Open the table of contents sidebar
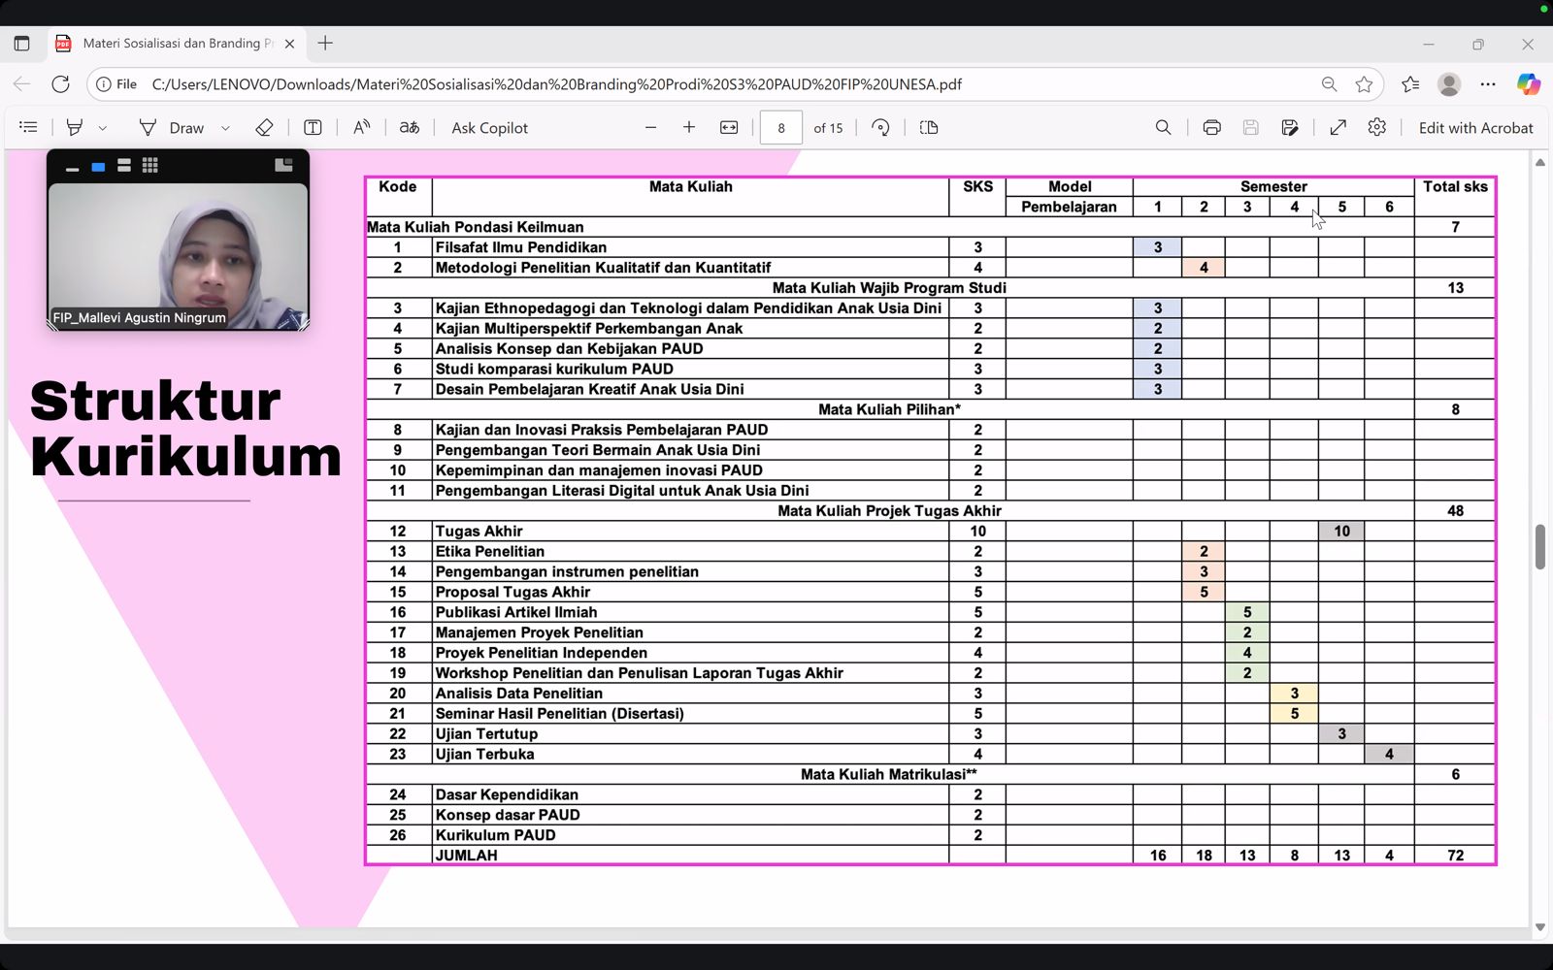 (28, 127)
